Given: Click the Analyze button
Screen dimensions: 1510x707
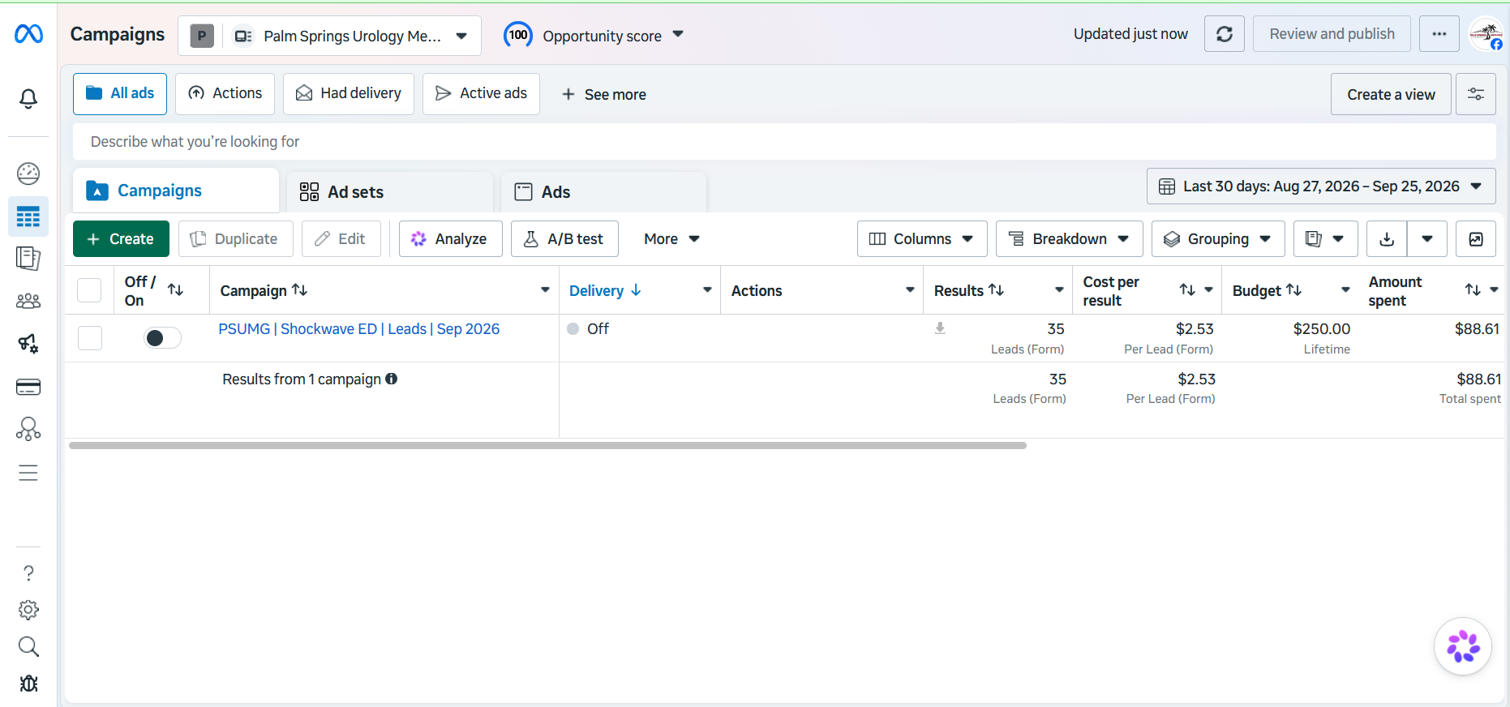Looking at the screenshot, I should click(450, 239).
